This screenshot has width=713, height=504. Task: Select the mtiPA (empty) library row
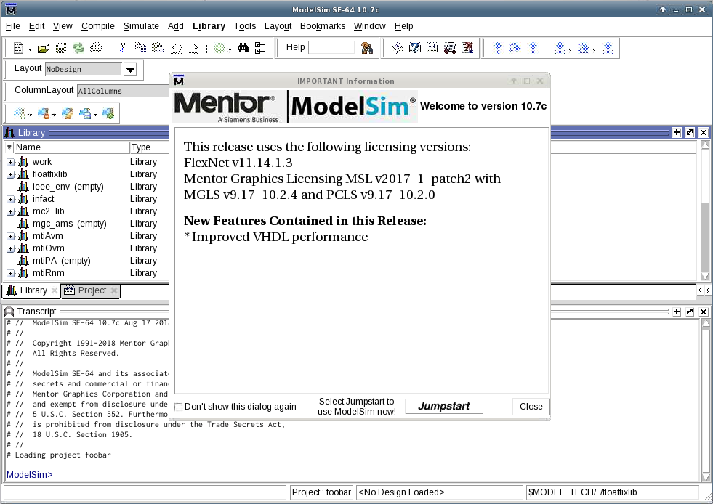point(86,261)
